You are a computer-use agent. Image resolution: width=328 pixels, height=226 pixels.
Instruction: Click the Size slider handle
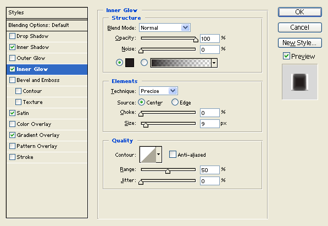coord(146,125)
